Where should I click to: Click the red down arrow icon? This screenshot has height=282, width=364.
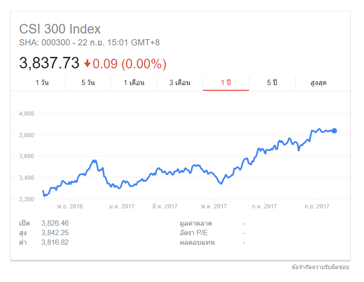coord(87,64)
